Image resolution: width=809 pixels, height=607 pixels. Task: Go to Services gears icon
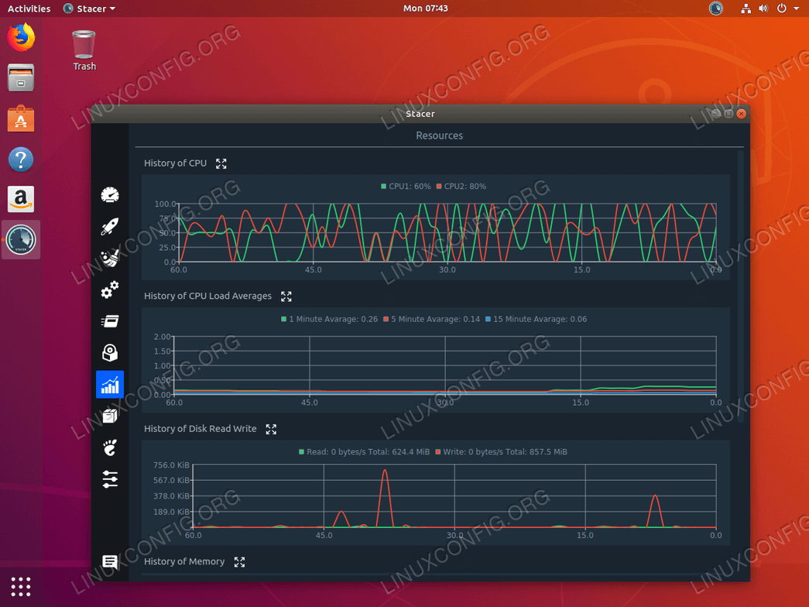pyautogui.click(x=110, y=290)
